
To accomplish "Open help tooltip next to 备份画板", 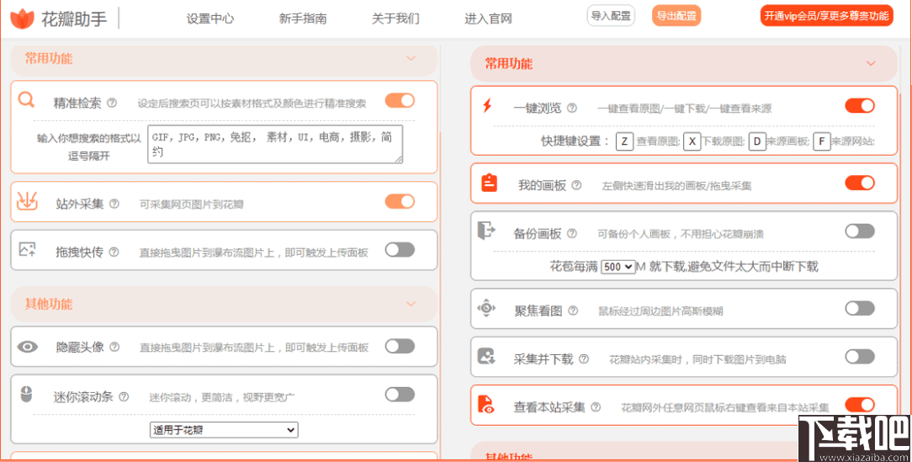I will point(572,233).
